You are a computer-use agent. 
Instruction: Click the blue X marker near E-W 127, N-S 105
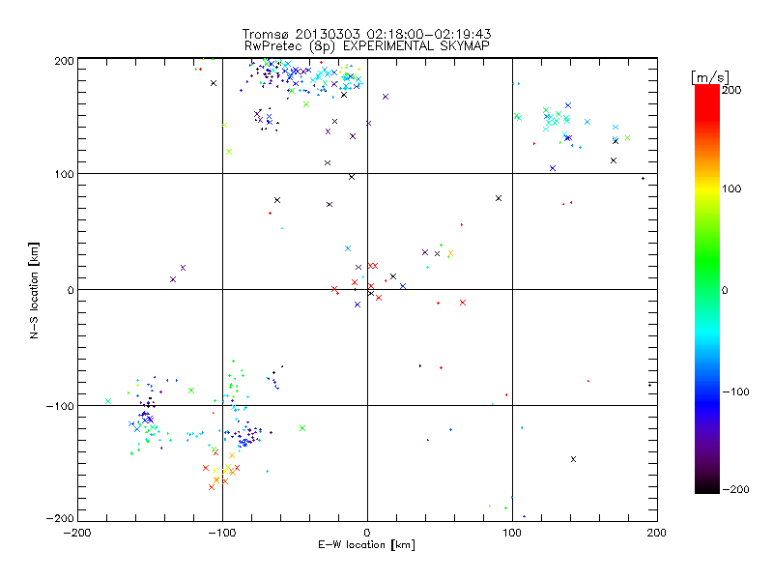coord(553,168)
